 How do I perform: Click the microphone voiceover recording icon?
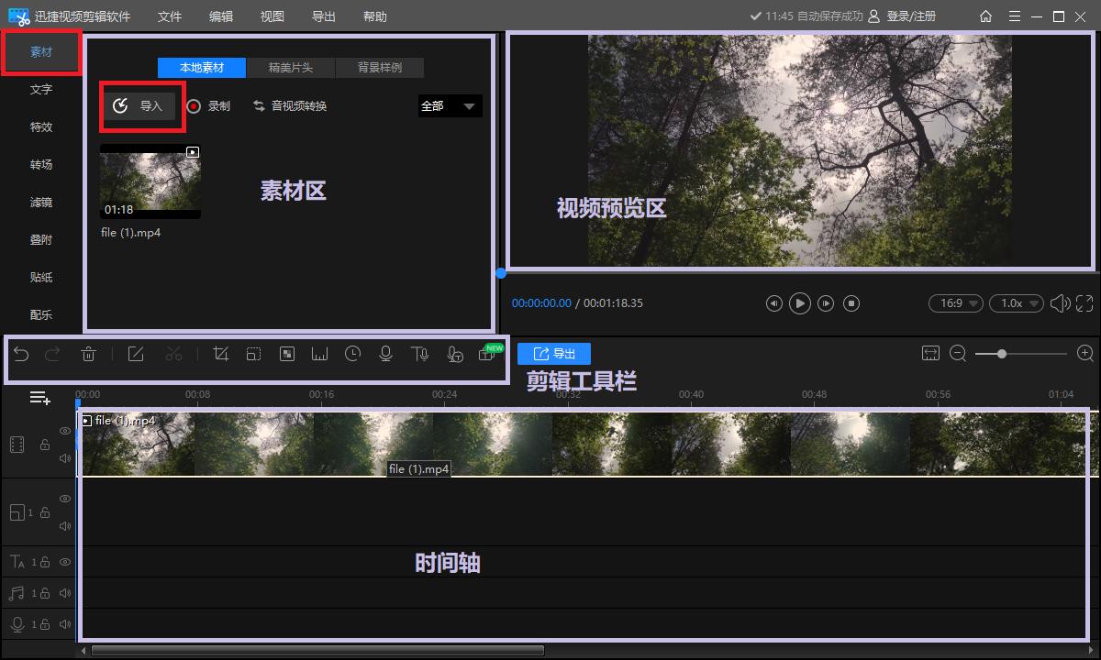pyautogui.click(x=386, y=354)
